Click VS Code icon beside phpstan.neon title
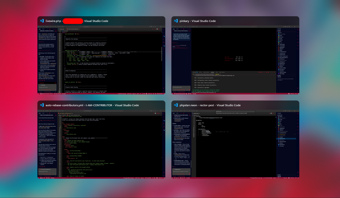 [176, 105]
